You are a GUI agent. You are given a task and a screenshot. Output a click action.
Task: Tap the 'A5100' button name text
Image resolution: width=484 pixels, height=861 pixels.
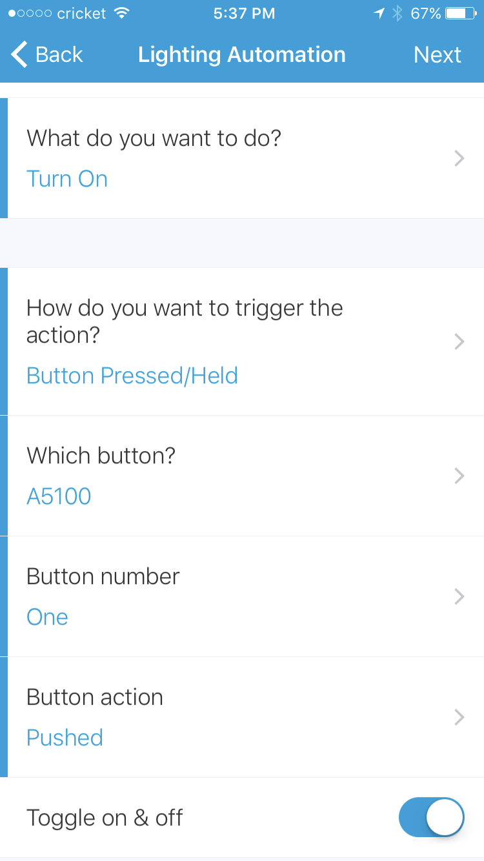point(59,496)
